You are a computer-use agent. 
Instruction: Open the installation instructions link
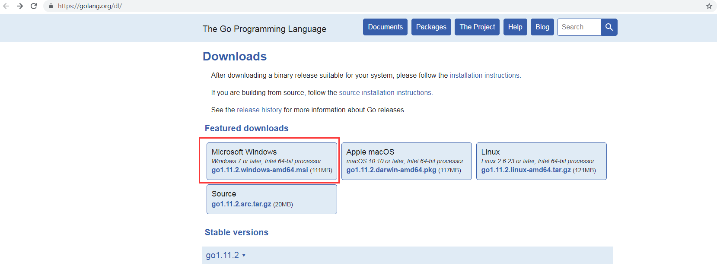(485, 75)
